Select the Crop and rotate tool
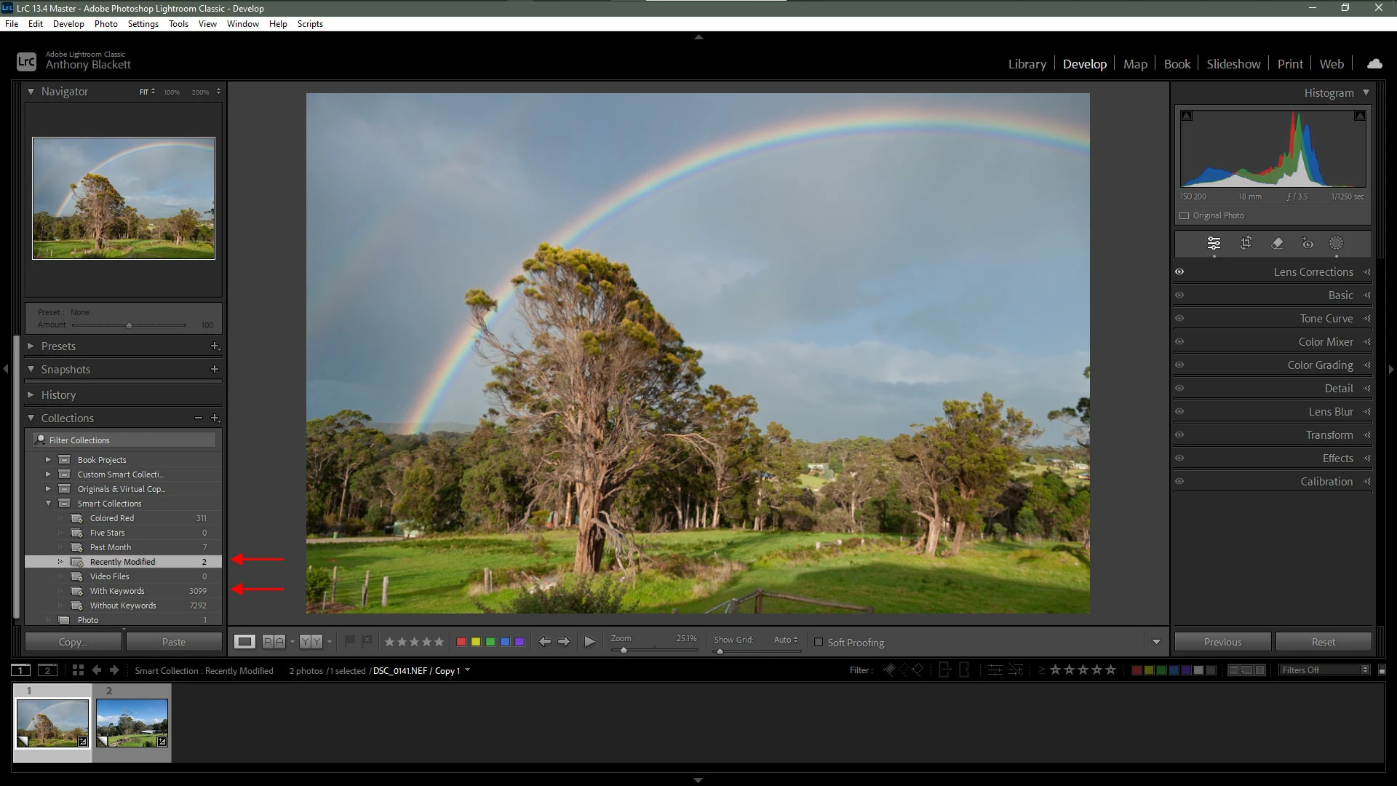This screenshot has height=786, width=1397. tap(1246, 243)
